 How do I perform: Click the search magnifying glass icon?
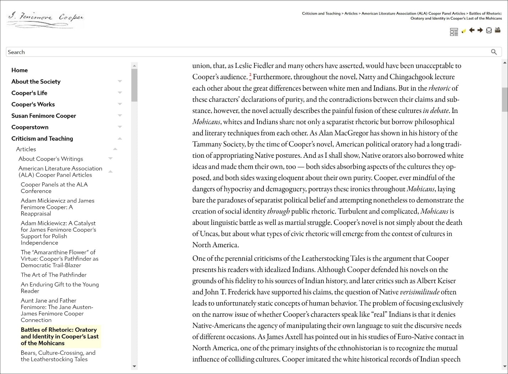point(494,52)
